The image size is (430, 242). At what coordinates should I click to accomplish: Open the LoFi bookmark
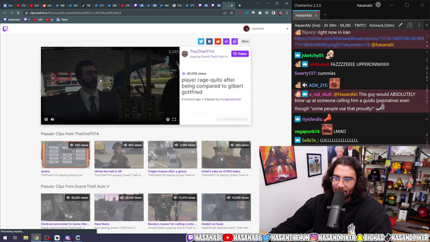coord(38,19)
